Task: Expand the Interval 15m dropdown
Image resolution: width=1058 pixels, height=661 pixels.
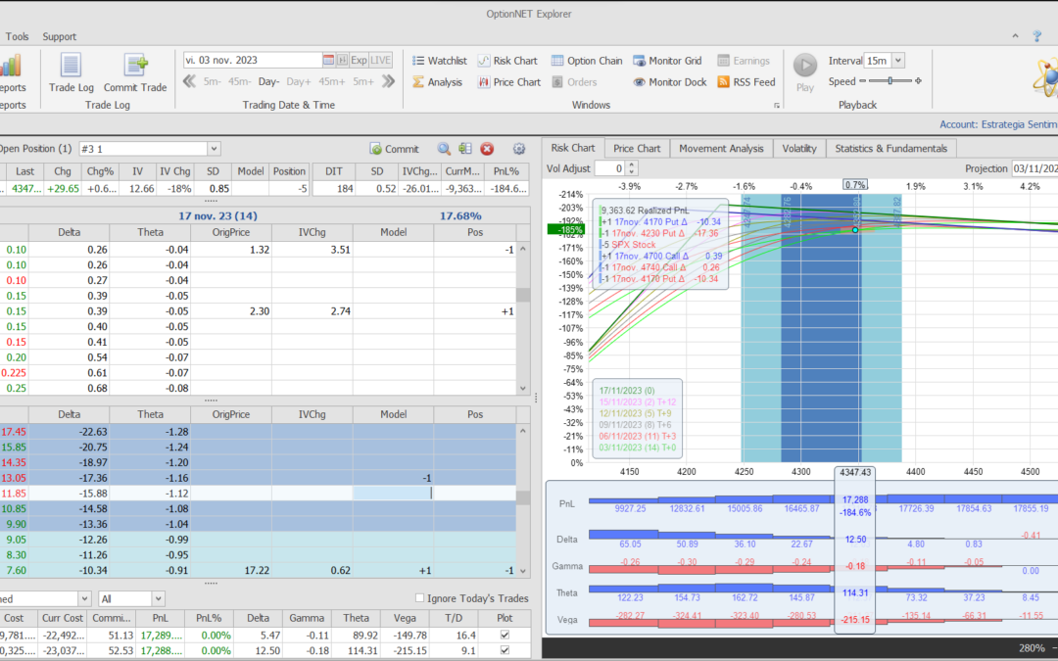Action: [x=898, y=61]
